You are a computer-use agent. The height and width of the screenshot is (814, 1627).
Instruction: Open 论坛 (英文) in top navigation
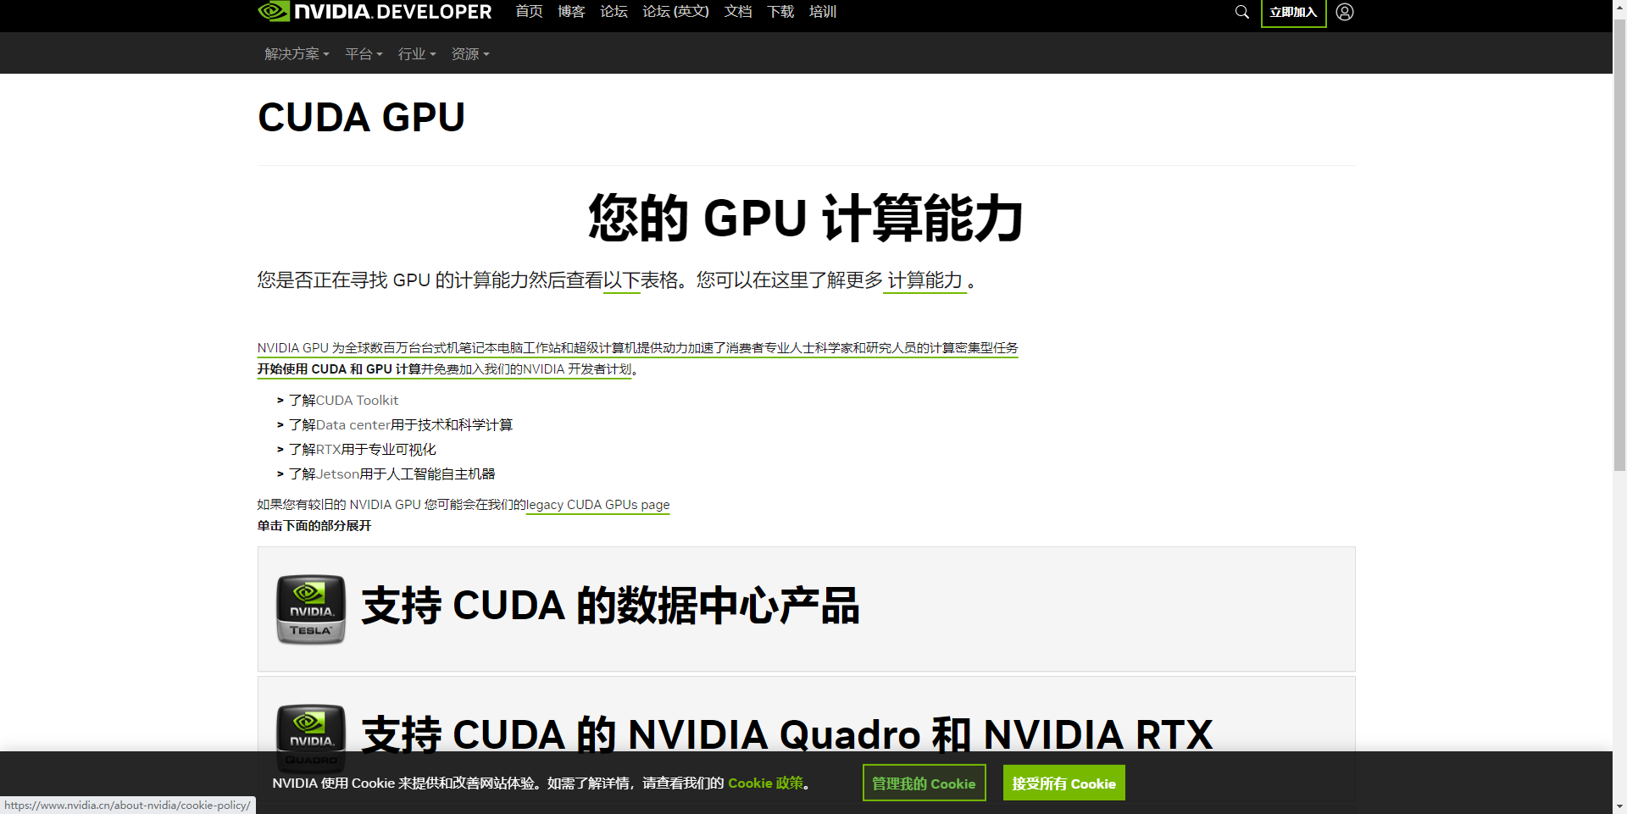pos(675,11)
